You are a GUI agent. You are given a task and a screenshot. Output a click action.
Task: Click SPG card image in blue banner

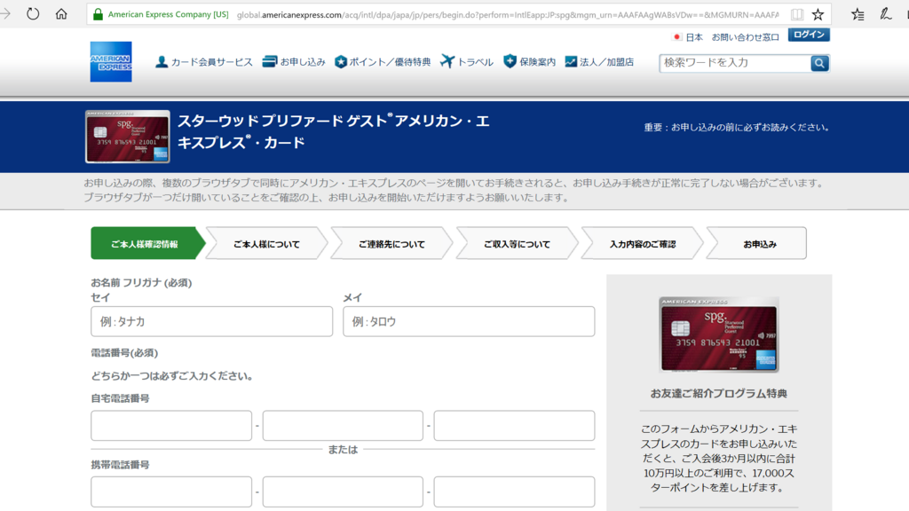(x=128, y=137)
